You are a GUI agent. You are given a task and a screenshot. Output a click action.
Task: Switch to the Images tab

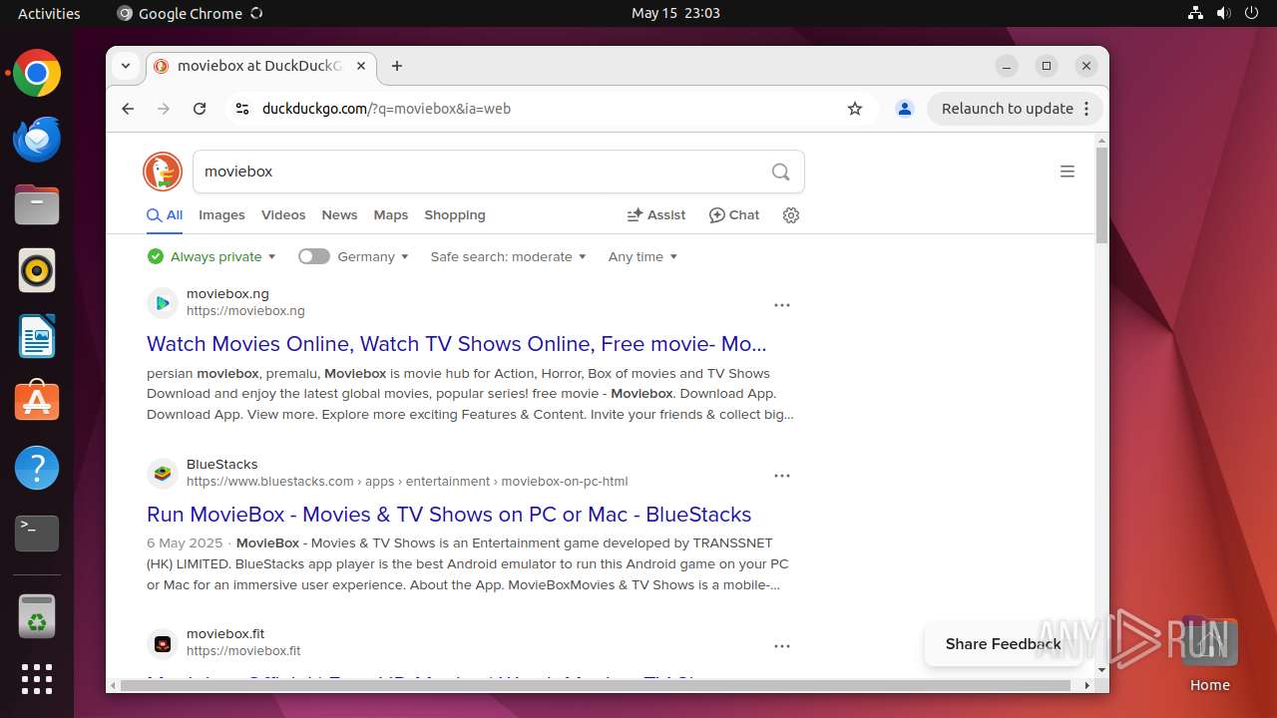click(x=221, y=215)
